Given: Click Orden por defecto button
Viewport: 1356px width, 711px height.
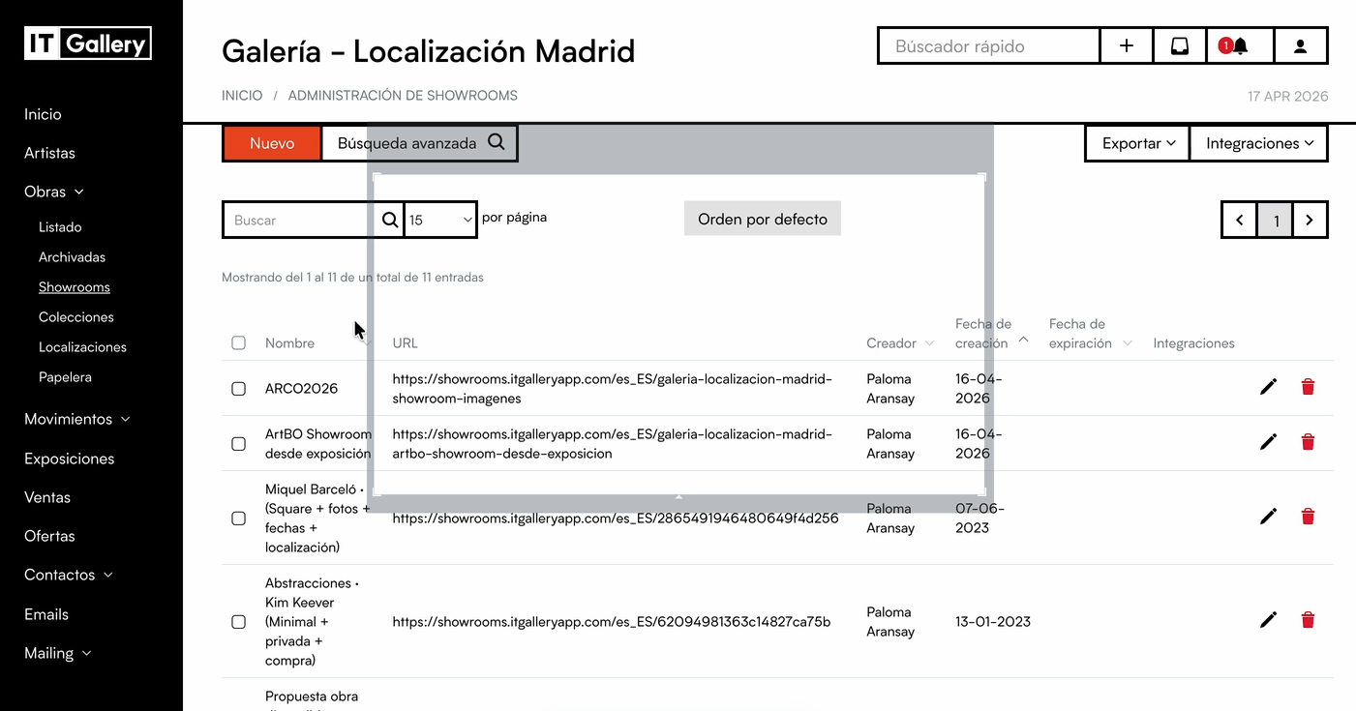Looking at the screenshot, I should pyautogui.click(x=763, y=219).
